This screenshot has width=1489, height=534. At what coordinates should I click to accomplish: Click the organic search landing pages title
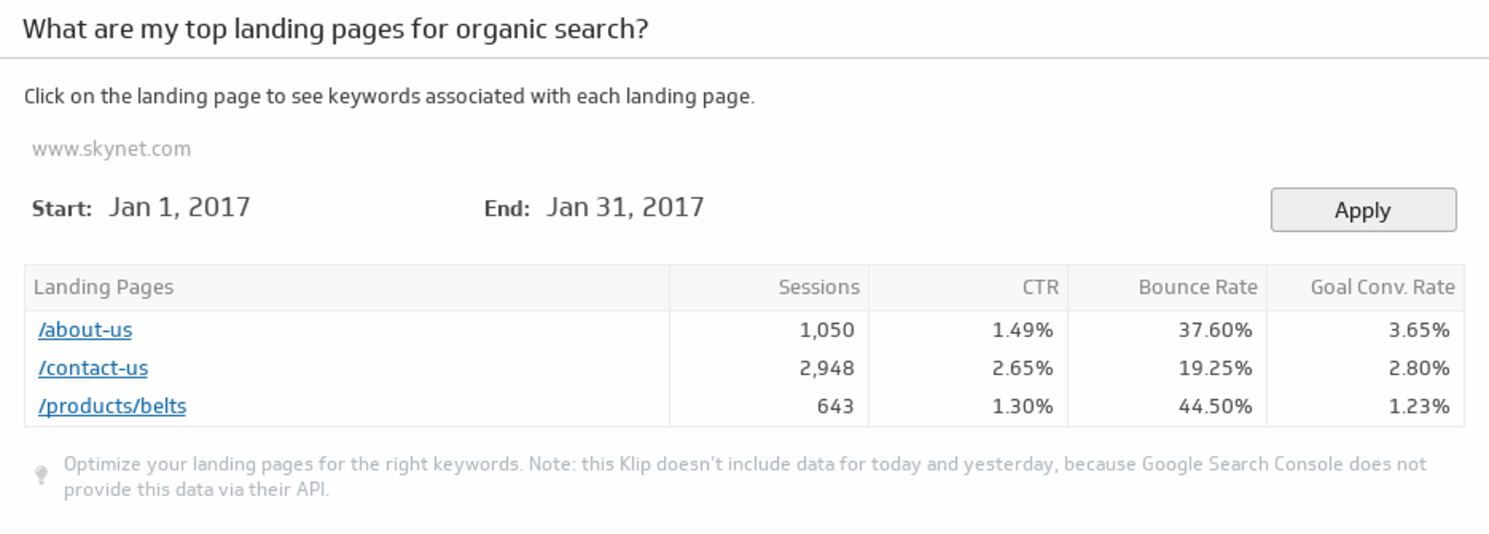pyautogui.click(x=335, y=29)
